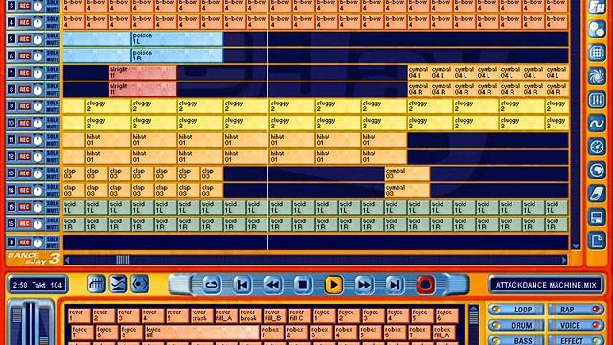Solo track 7
Image resolution: width=613 pixels, height=345 pixels.
point(53,69)
